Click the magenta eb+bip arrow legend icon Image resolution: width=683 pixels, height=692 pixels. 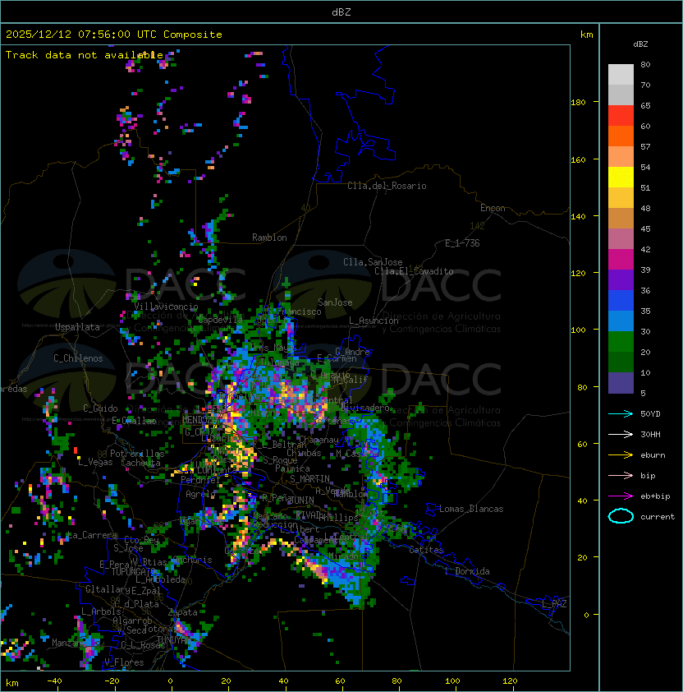point(621,496)
